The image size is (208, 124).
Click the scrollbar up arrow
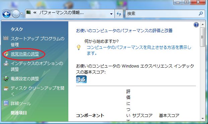[203, 24]
